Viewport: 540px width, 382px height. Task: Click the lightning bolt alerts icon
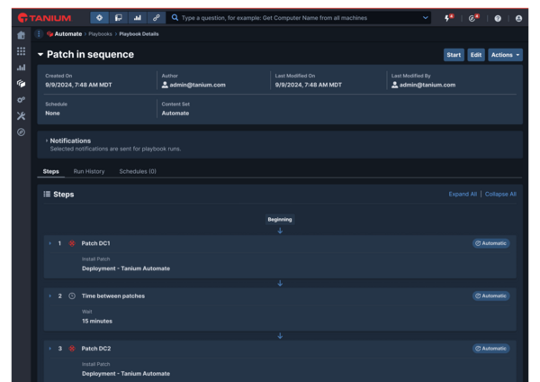coord(448,18)
